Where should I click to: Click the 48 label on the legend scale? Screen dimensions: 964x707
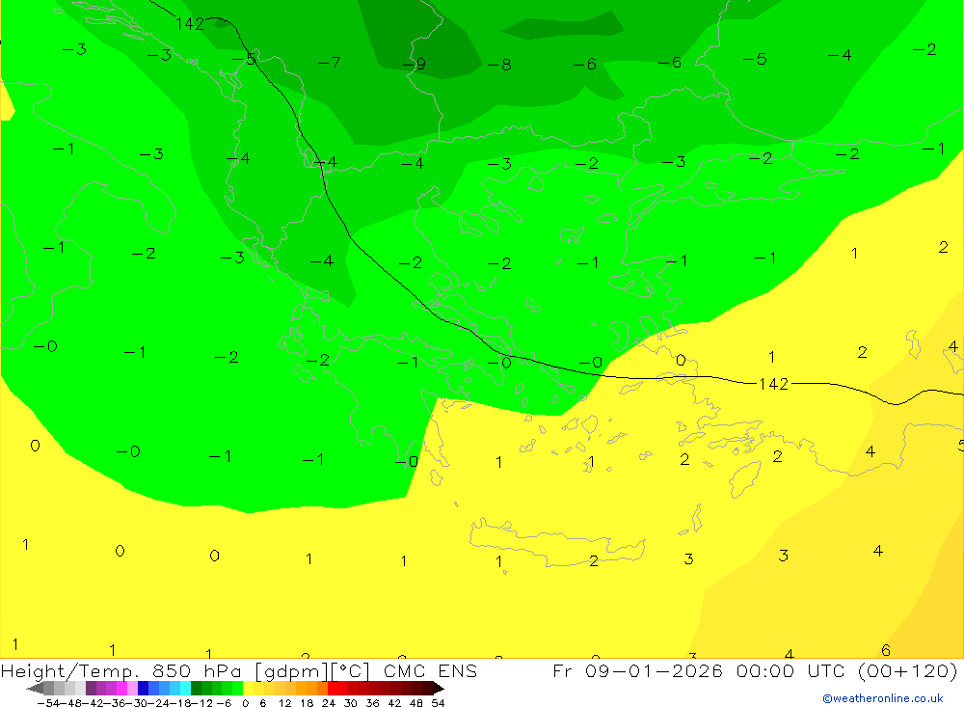click(x=416, y=703)
